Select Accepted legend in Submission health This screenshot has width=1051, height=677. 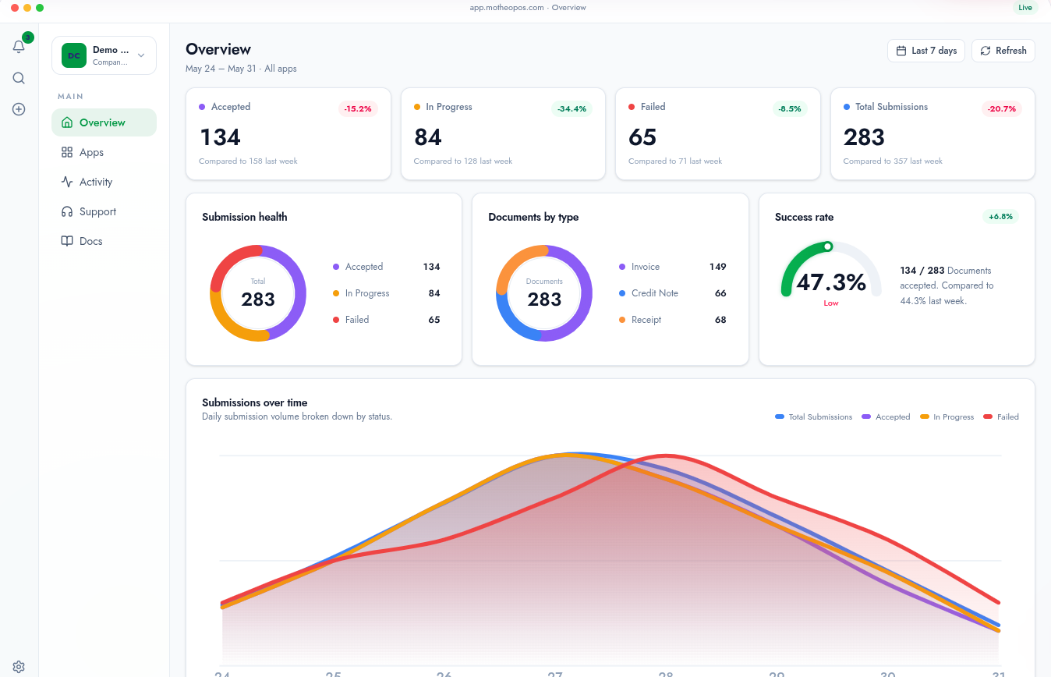point(386,267)
